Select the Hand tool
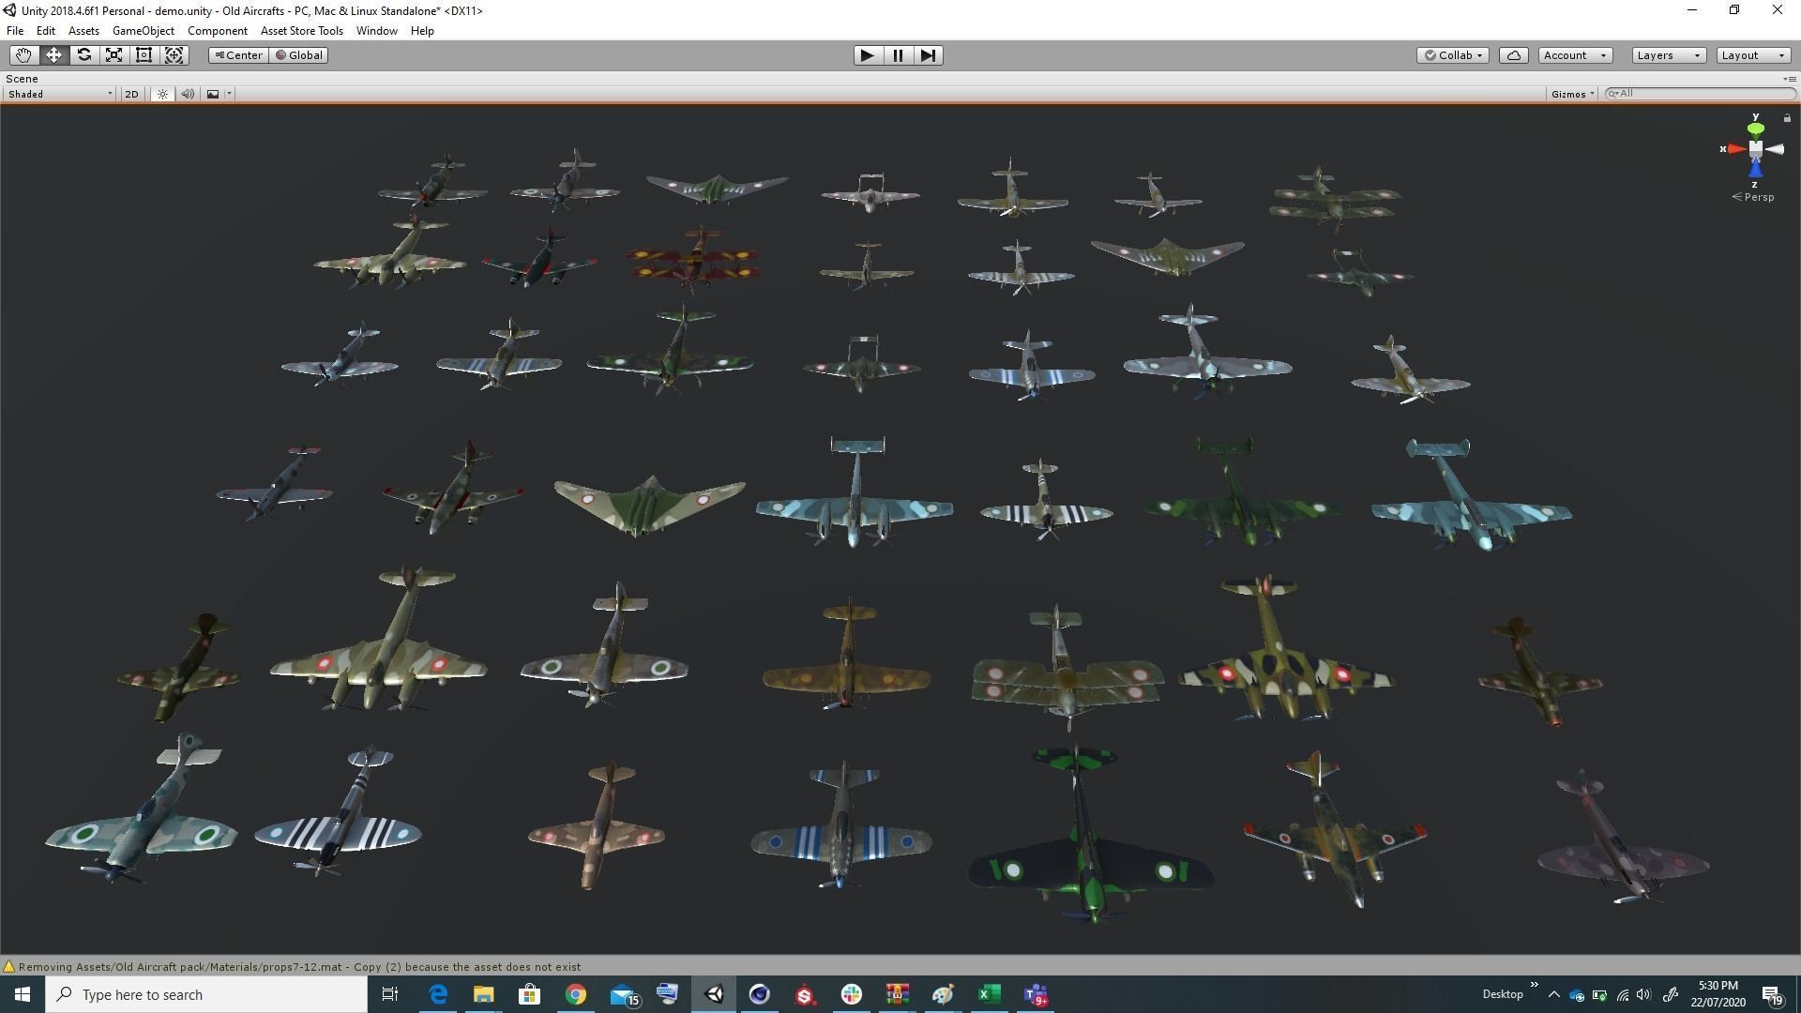The image size is (1801, 1013). pyautogui.click(x=23, y=55)
